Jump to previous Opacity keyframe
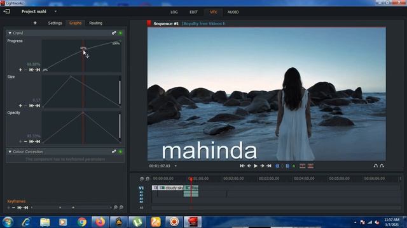Image resolution: width=407 pixels, height=228 pixels. coord(31,142)
